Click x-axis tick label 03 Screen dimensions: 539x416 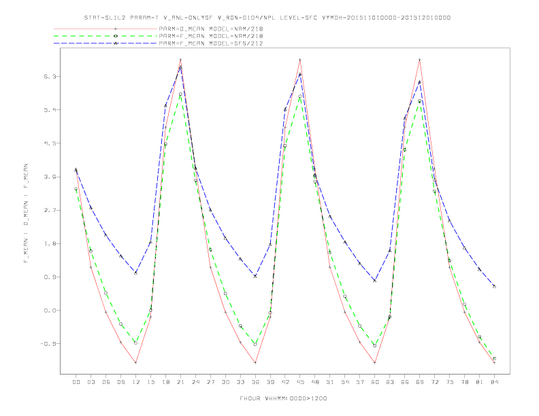pyautogui.click(x=91, y=382)
